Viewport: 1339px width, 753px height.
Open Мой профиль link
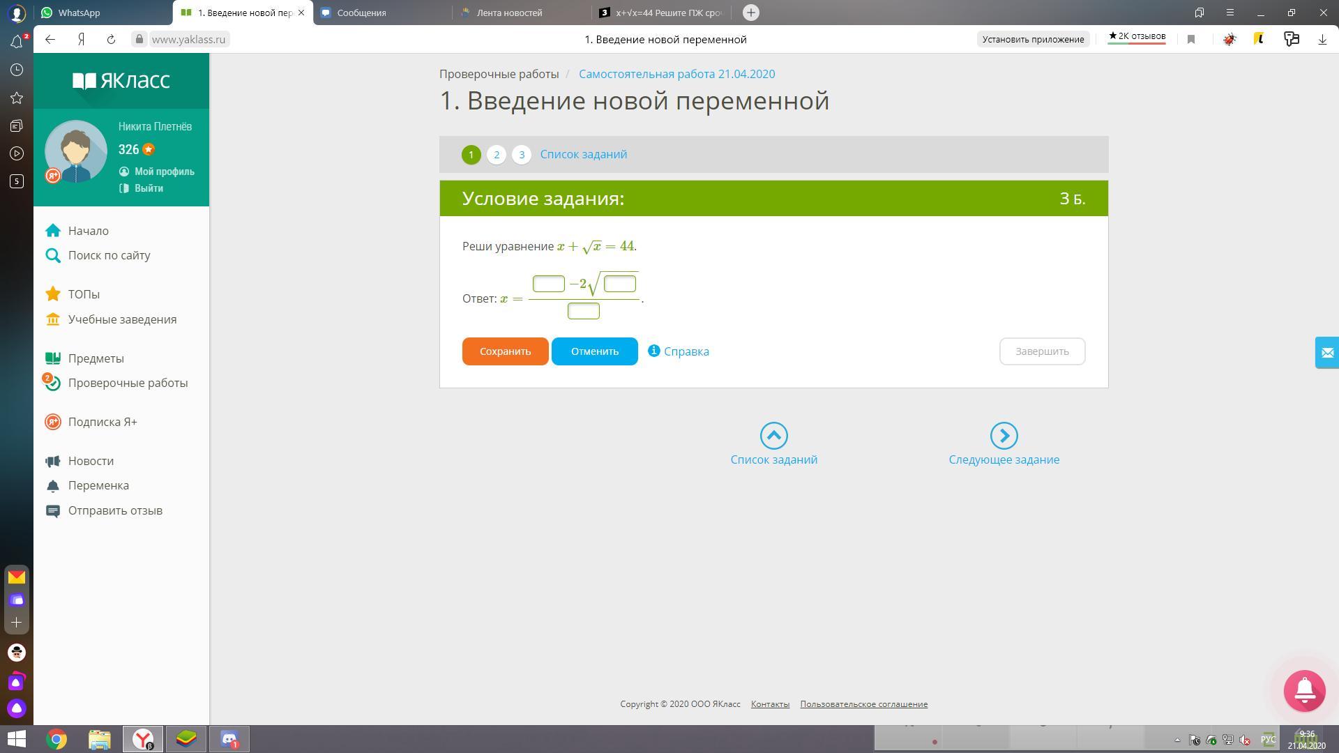pyautogui.click(x=164, y=172)
